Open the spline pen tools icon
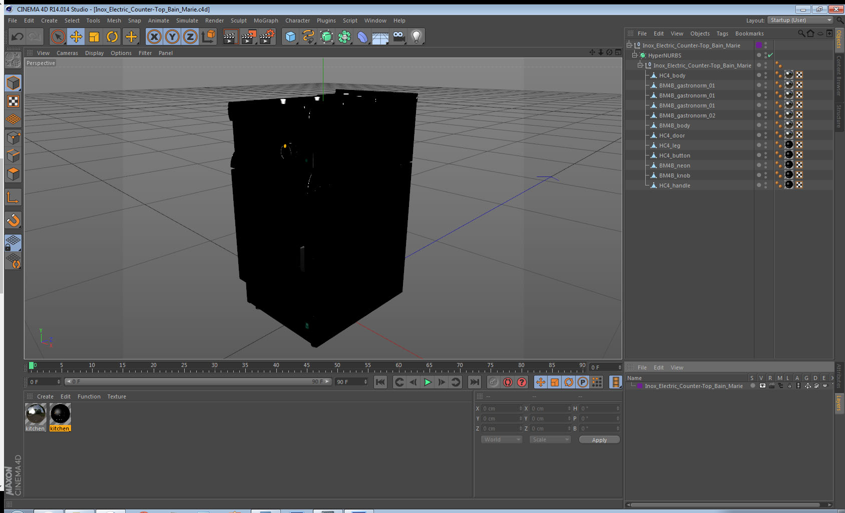Image resolution: width=845 pixels, height=513 pixels. (308, 36)
